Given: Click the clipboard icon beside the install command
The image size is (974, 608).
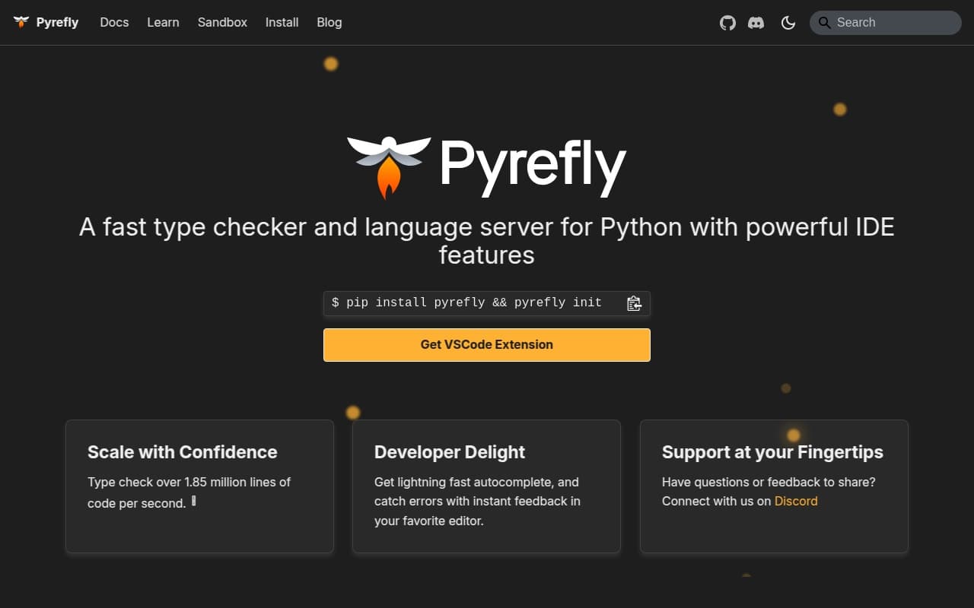Looking at the screenshot, I should (x=634, y=302).
